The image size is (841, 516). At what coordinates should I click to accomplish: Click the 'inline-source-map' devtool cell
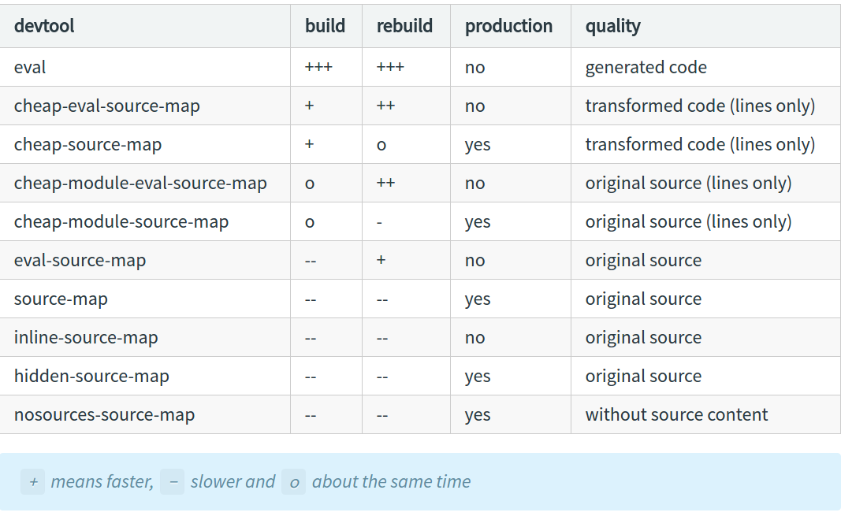pyautogui.click(x=86, y=338)
